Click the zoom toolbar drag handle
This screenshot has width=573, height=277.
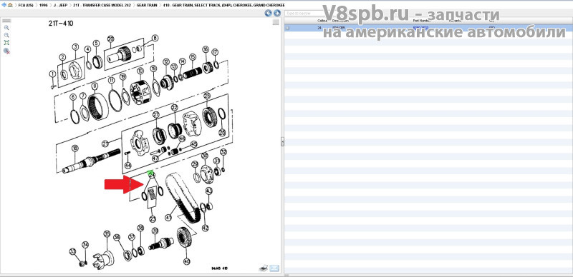click(x=6, y=21)
